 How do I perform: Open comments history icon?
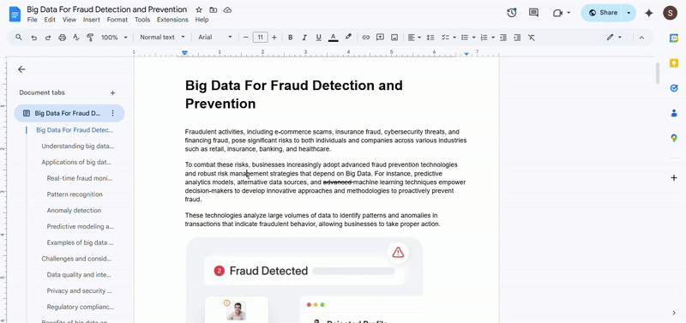(533, 13)
